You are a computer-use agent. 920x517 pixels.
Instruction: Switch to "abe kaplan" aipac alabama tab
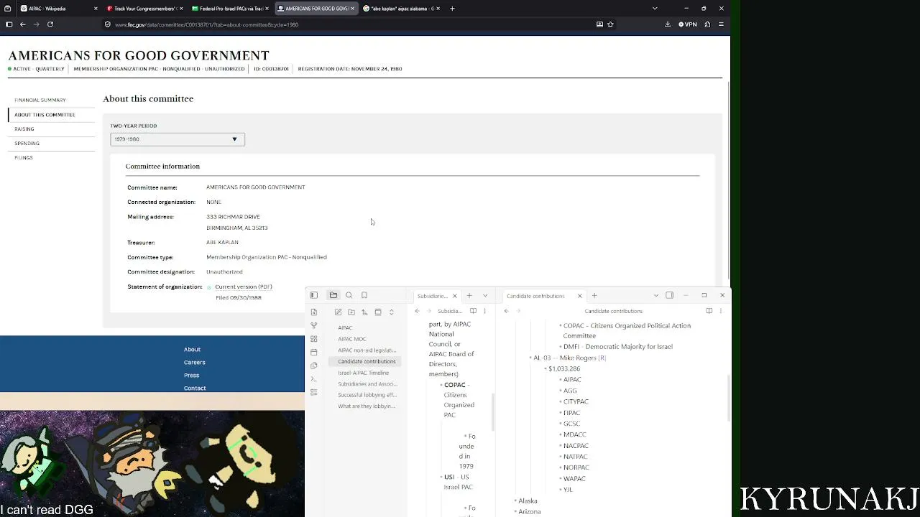402,9
